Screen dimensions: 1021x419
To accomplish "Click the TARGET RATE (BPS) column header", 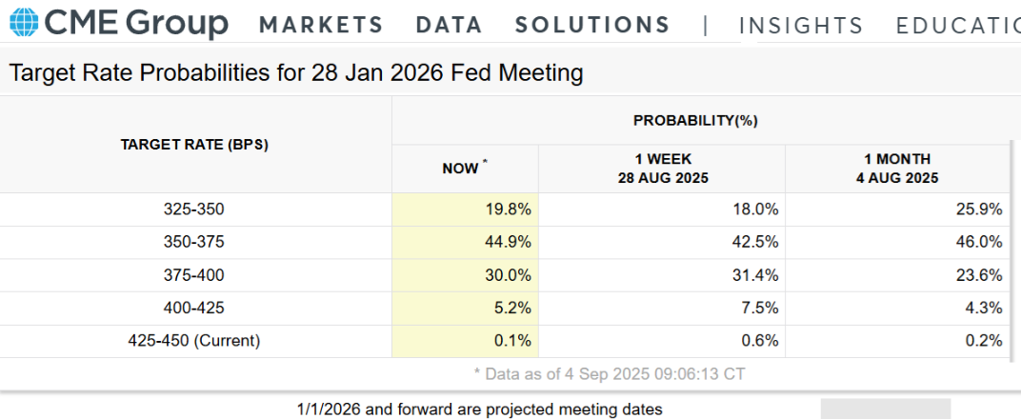I will pyautogui.click(x=194, y=145).
